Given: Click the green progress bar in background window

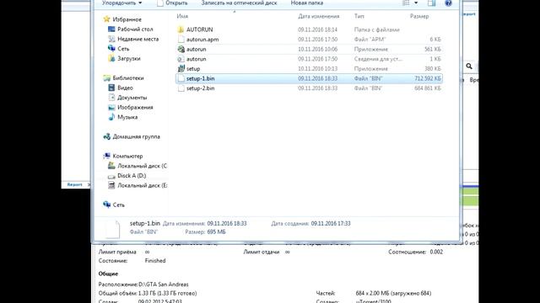Looking at the screenshot, I should [469, 196].
